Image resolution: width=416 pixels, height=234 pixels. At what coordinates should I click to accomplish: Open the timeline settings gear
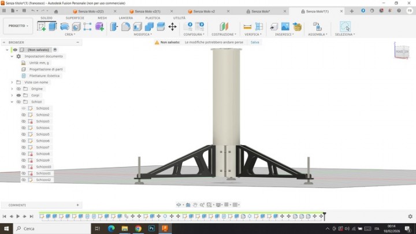point(410,216)
